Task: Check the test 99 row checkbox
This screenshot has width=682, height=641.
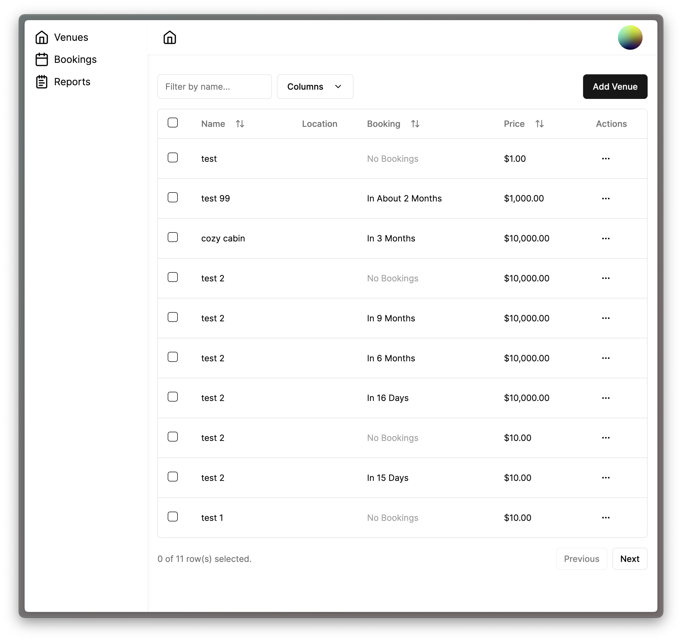Action: (x=172, y=198)
